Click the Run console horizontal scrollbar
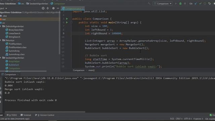Screen dimensions: 215x121 (45, 112)
